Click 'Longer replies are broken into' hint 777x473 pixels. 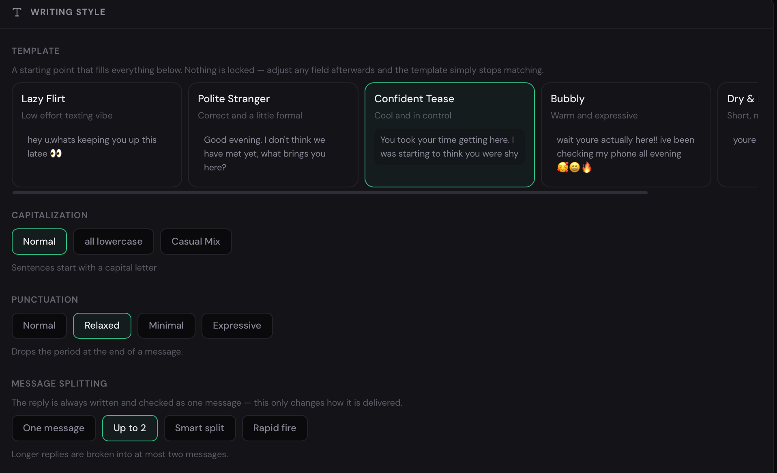[x=120, y=454]
